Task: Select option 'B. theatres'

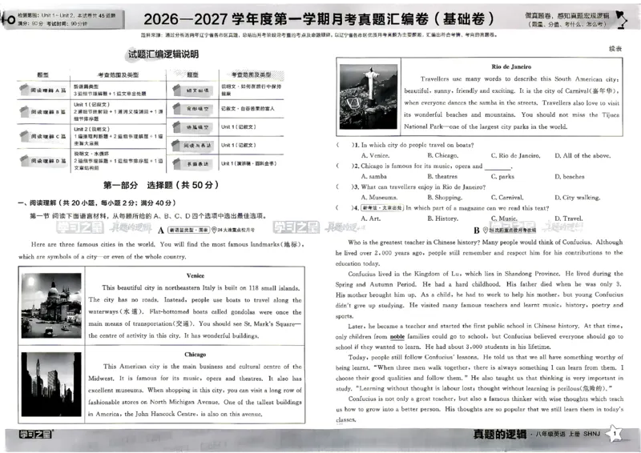Action: coord(442,176)
